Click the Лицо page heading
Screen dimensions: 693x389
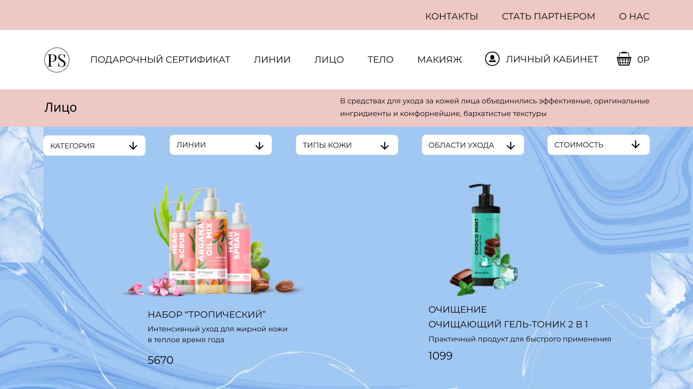pyautogui.click(x=61, y=107)
